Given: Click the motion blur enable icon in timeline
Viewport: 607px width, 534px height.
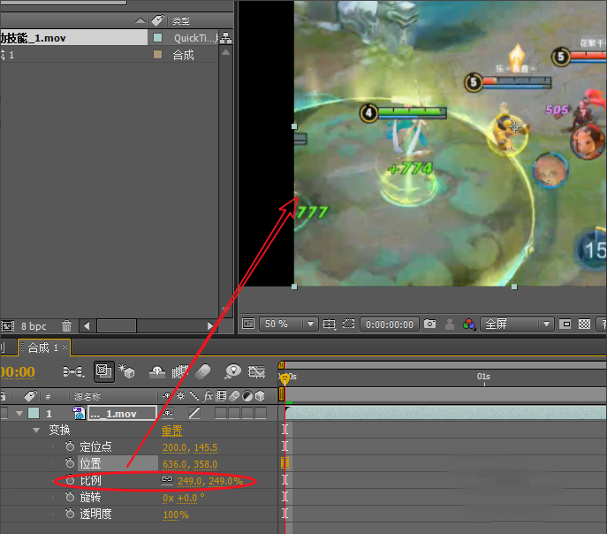Looking at the screenshot, I should point(203,371).
